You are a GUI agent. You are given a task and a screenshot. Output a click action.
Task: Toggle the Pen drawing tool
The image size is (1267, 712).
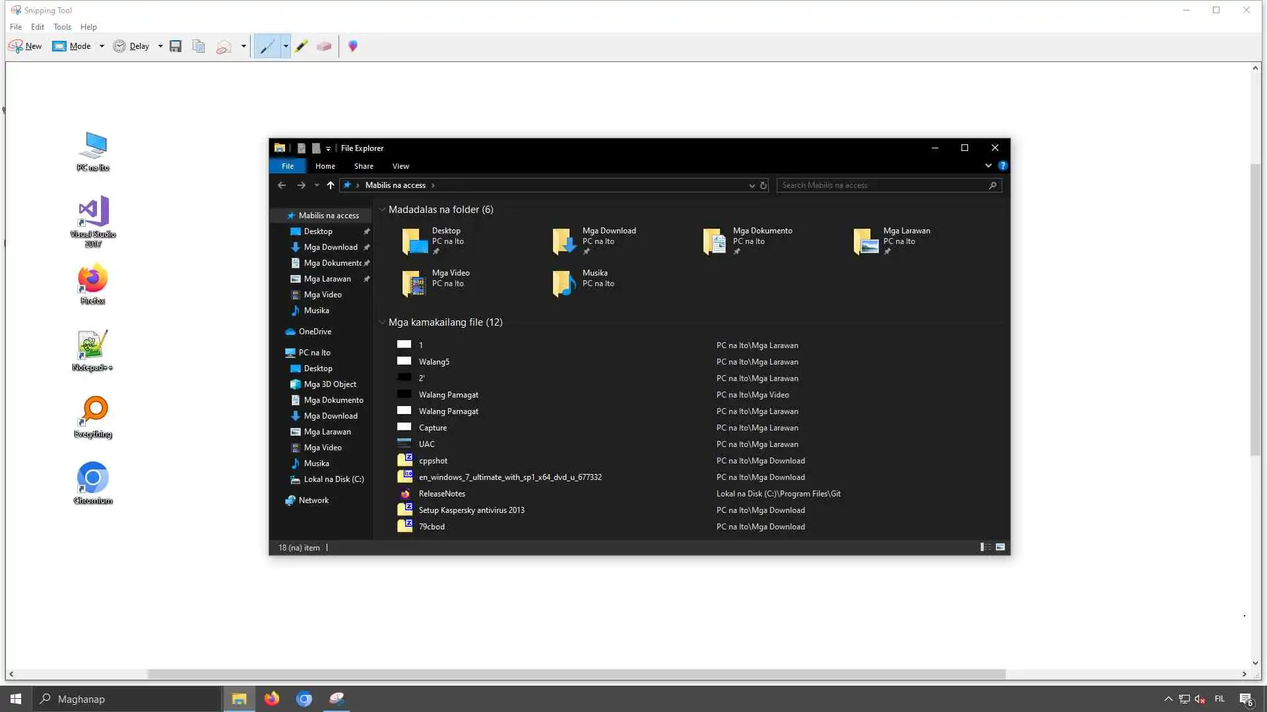pos(267,46)
